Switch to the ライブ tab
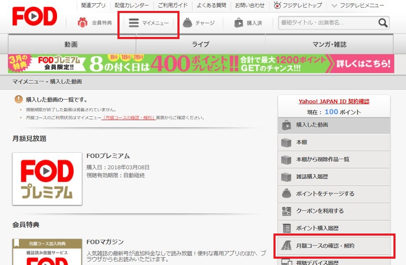 (x=200, y=44)
